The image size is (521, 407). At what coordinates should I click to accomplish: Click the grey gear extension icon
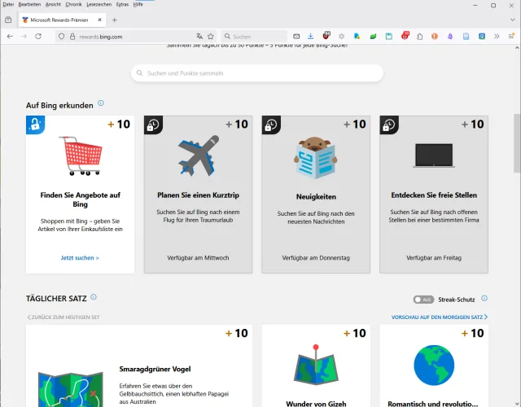342,37
